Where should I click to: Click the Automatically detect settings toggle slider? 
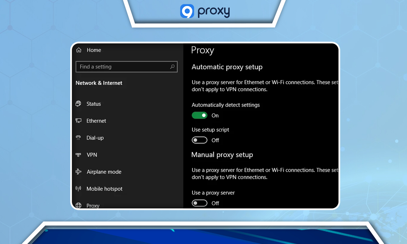tap(199, 115)
